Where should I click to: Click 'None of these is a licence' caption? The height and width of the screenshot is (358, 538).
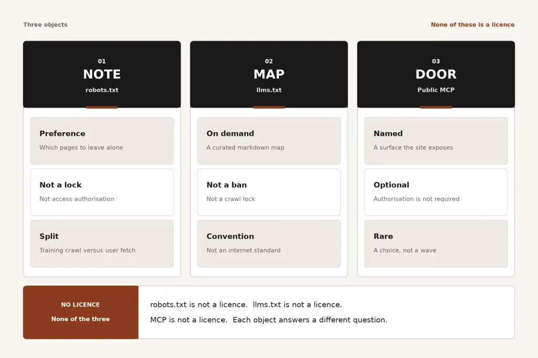click(472, 25)
